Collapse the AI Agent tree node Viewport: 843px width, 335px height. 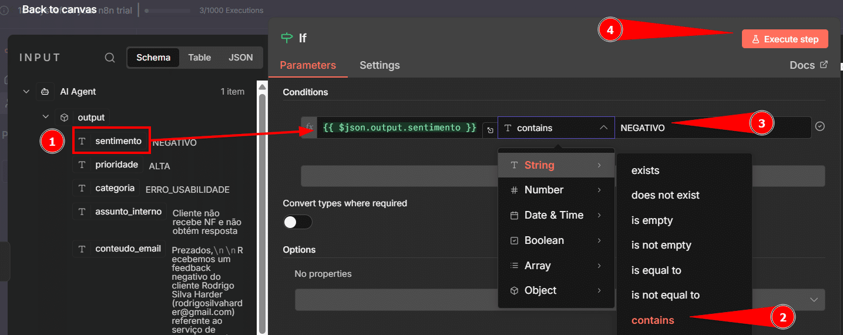click(x=26, y=92)
